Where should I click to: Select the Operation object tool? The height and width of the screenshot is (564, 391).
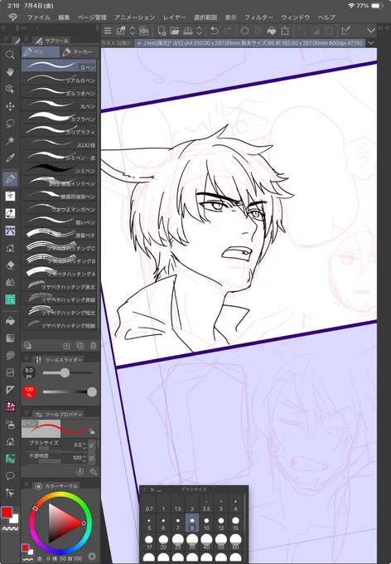(10, 89)
